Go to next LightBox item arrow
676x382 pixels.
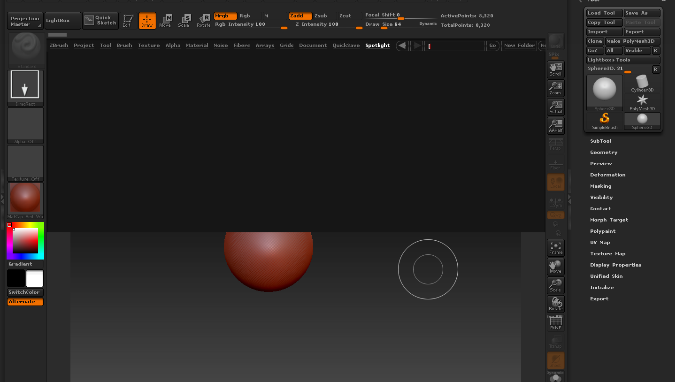click(417, 46)
